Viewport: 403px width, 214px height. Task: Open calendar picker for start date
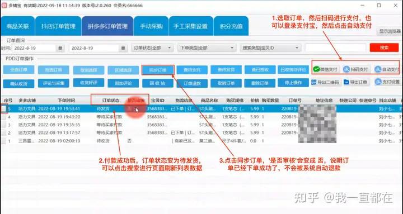click(x=60, y=48)
